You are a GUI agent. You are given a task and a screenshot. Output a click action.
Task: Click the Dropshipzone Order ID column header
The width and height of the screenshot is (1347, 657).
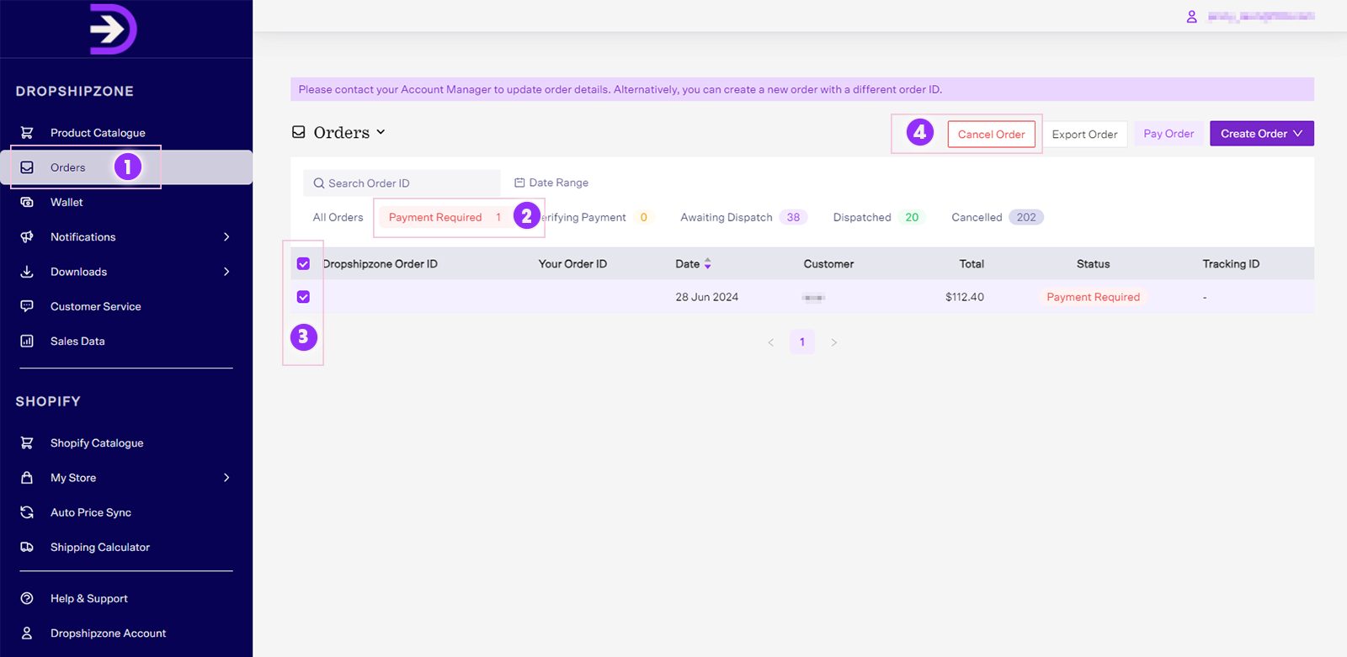point(381,264)
